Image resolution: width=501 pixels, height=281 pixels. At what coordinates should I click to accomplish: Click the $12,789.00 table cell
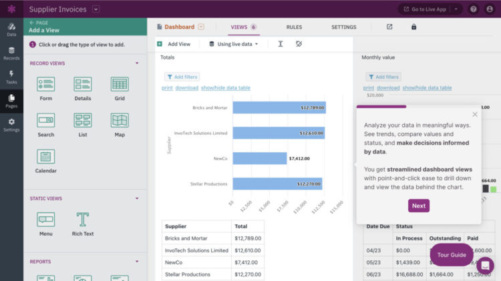[x=248, y=238]
